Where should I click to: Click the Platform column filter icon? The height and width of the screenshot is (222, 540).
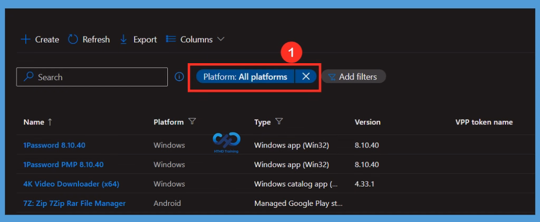[x=192, y=122]
